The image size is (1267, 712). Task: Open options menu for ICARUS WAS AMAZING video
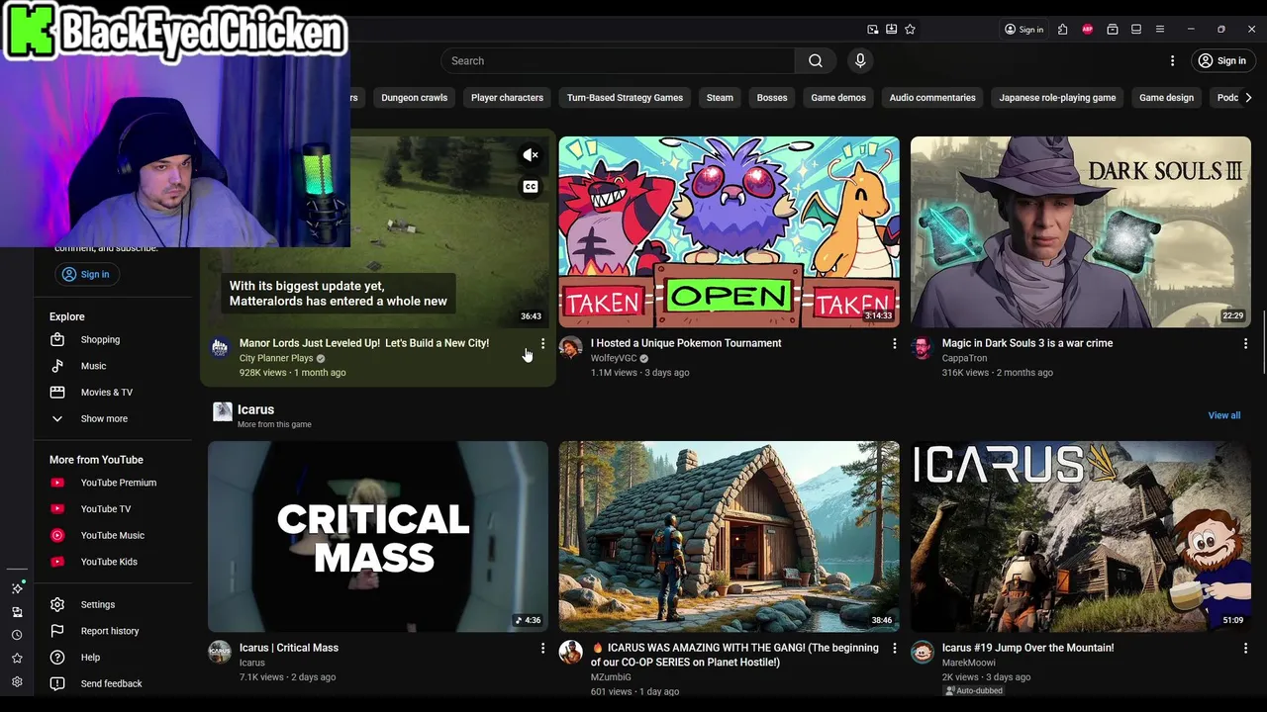894,648
